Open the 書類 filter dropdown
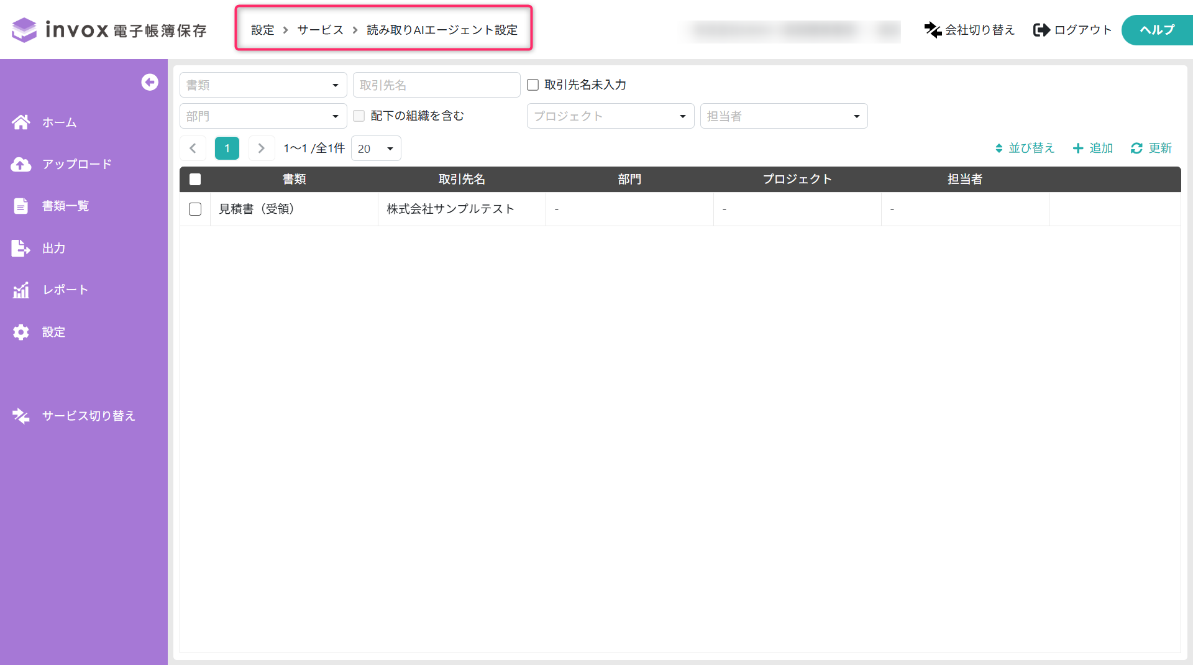This screenshot has width=1193, height=665. [263, 85]
